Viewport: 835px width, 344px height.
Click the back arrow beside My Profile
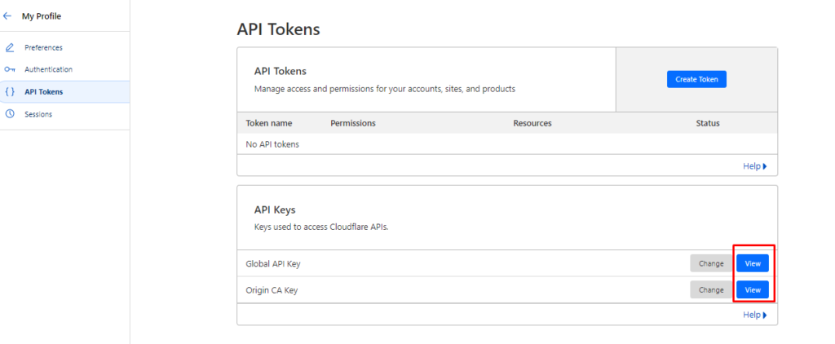[8, 16]
